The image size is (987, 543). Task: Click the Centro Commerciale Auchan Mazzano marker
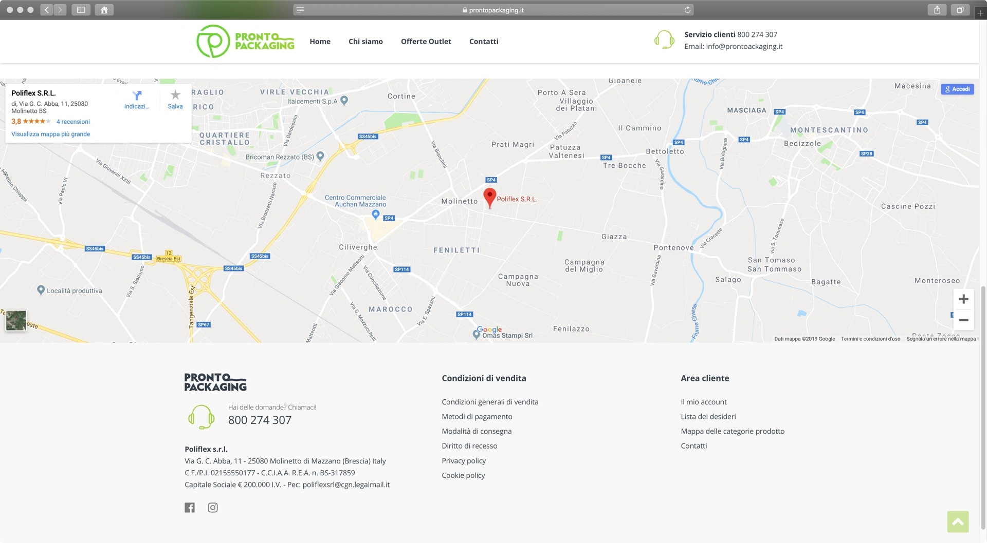tap(376, 214)
